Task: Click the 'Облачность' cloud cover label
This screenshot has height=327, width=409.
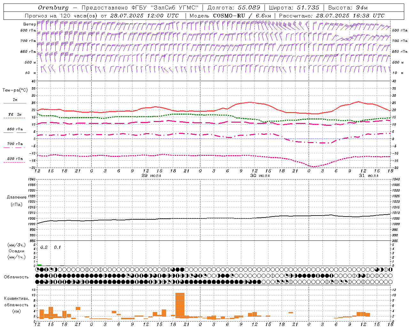Action: pos(16,277)
